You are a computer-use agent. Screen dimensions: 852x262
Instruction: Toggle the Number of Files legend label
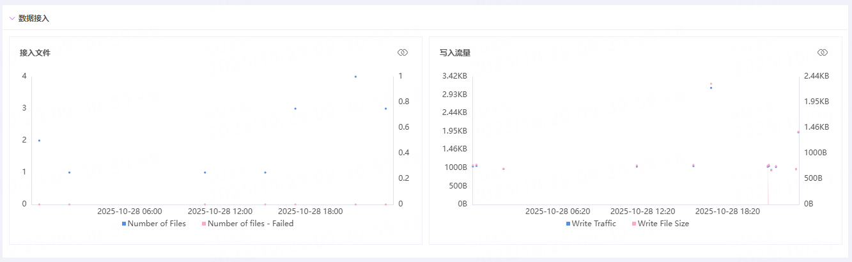(x=157, y=224)
